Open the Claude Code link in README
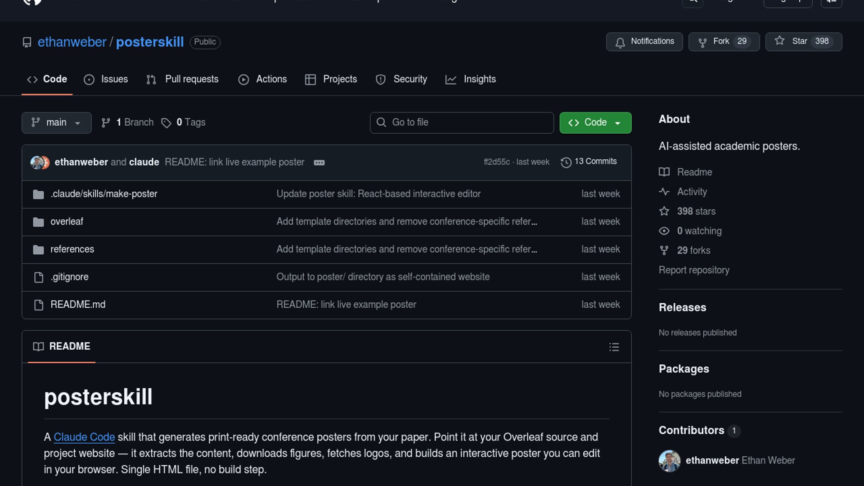Screen dimensions: 864x486 pyautogui.click(x=84, y=437)
